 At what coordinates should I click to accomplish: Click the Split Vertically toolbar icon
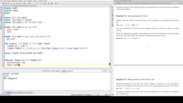(40, 3)
